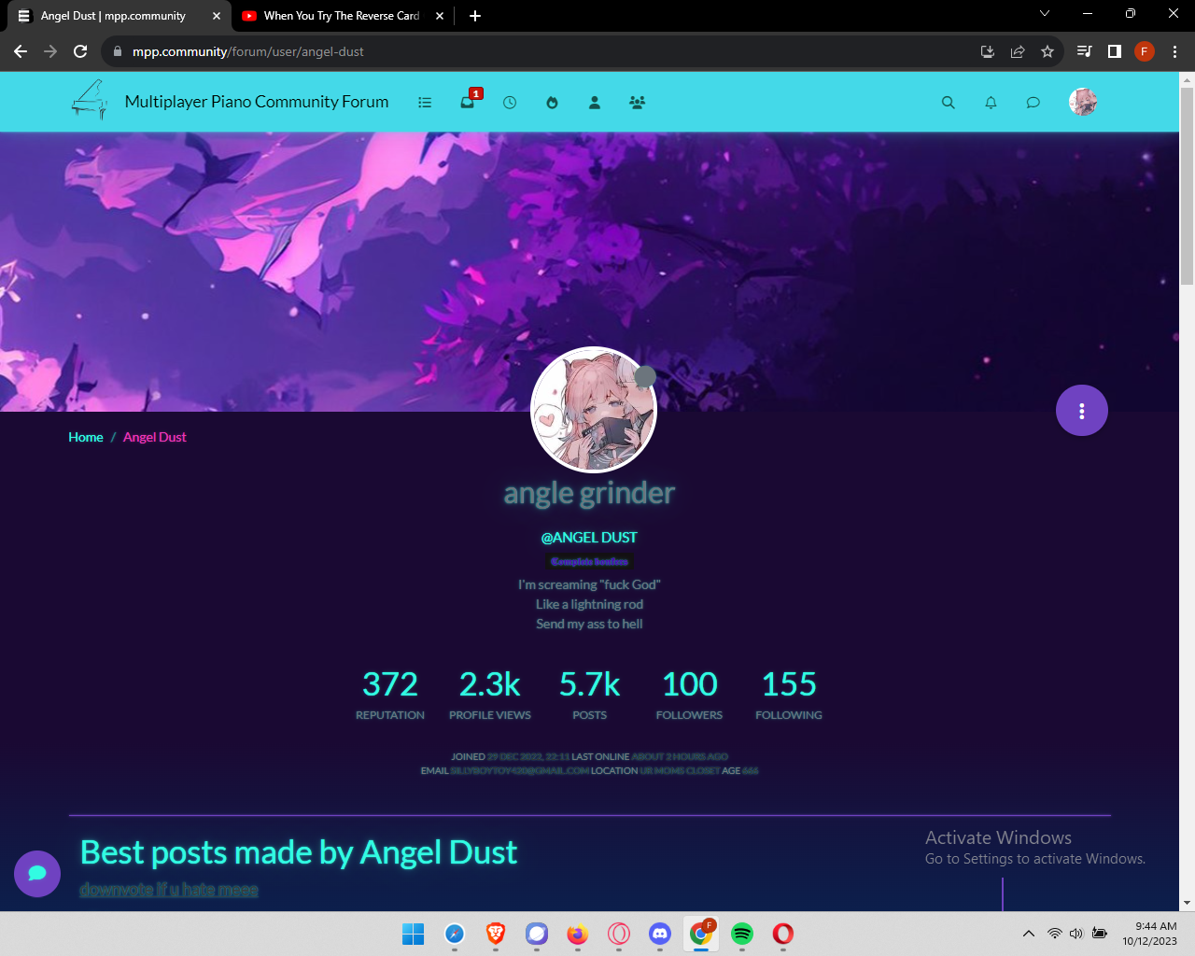The image size is (1195, 956).
Task: Show hidden system tray icons
Action: click(x=1029, y=934)
